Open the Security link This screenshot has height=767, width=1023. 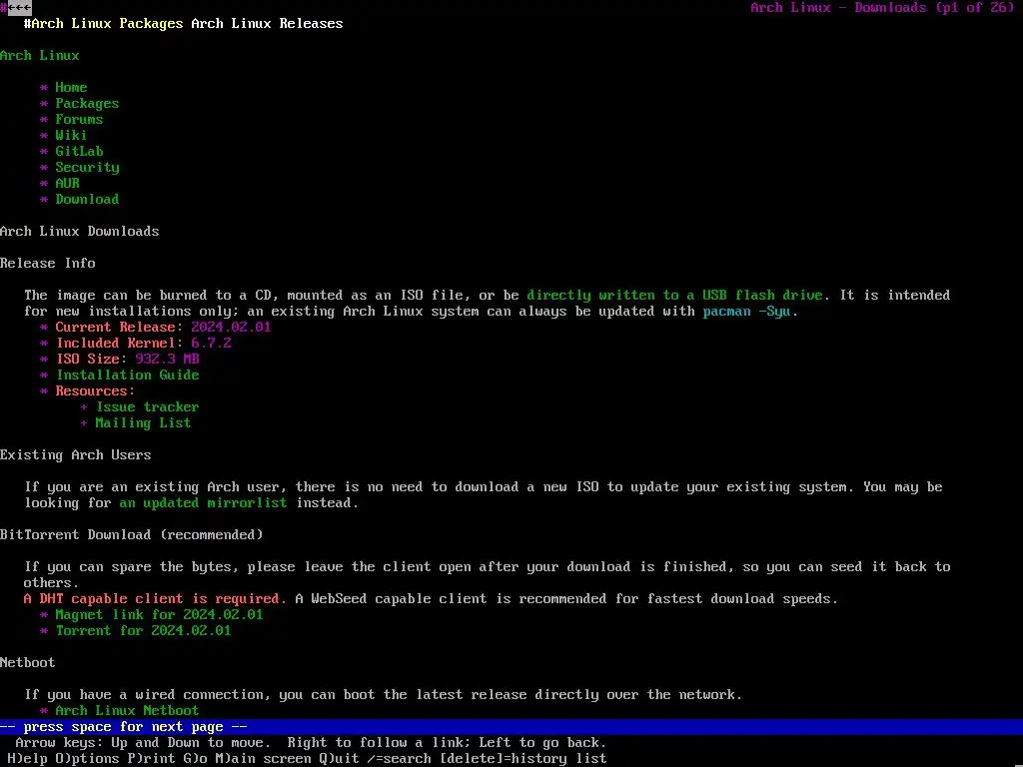tap(88, 168)
